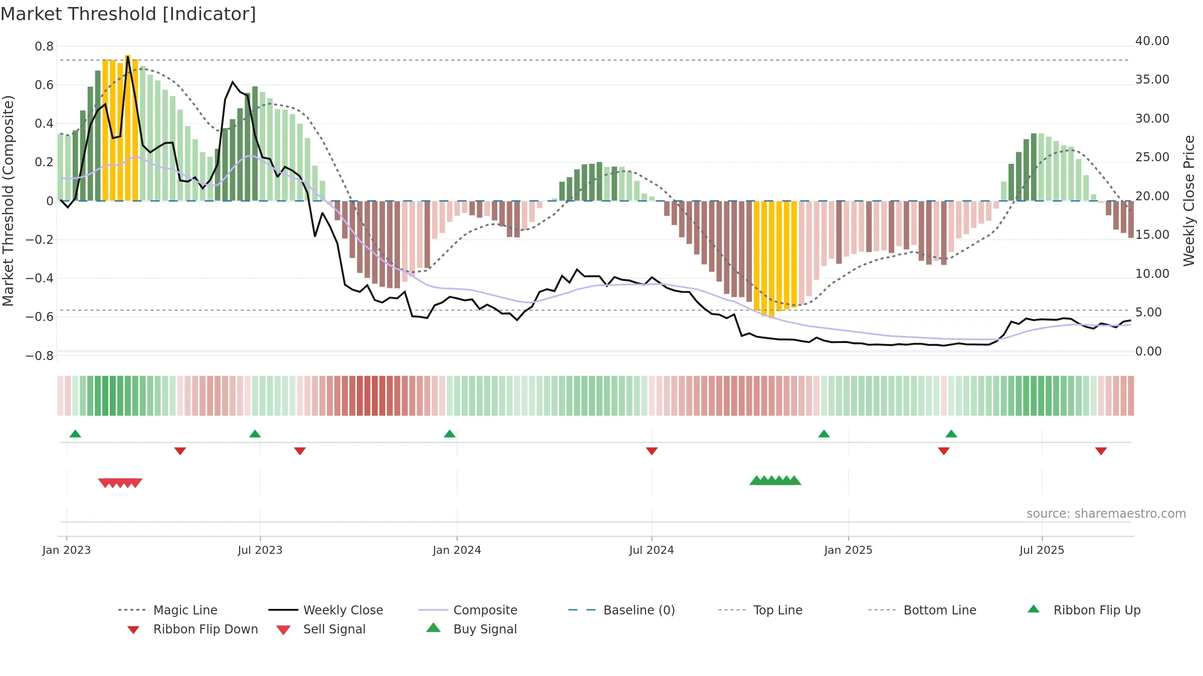Click the −0.4 left axis tick label
1203x676 pixels.
pos(40,278)
